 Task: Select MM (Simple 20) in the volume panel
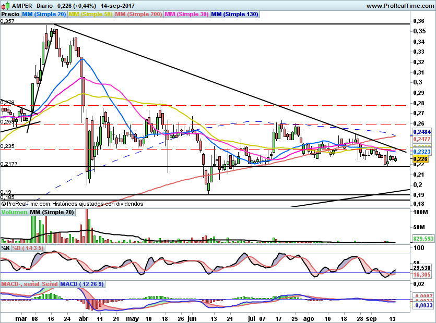[x=52, y=213]
